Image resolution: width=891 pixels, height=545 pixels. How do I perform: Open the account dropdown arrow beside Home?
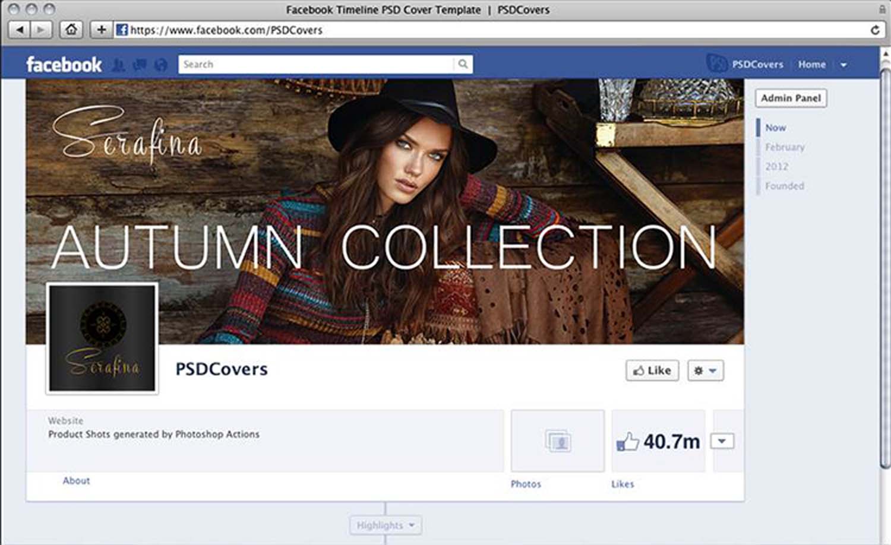(x=843, y=65)
